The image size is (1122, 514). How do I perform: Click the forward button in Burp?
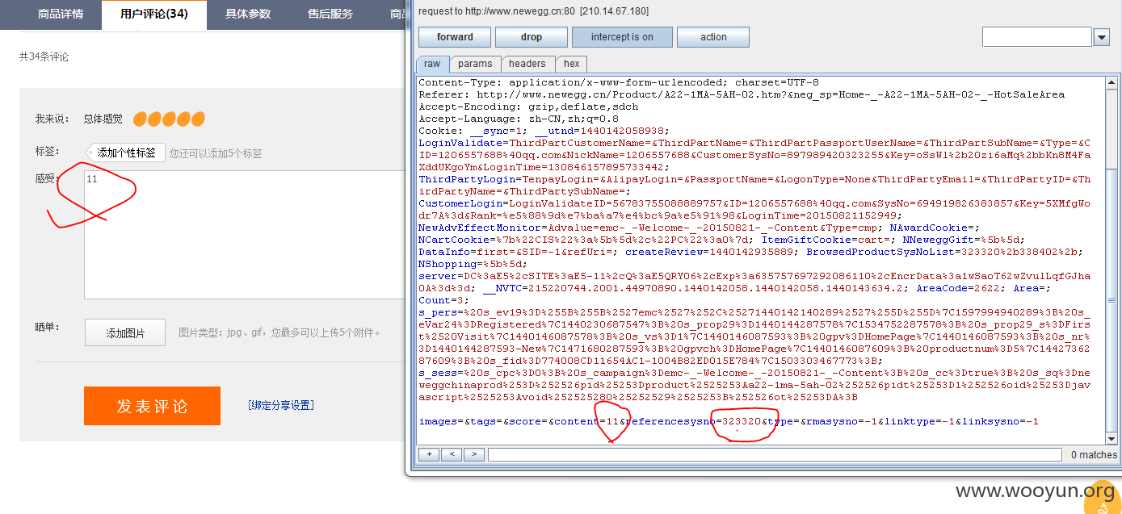click(x=455, y=37)
